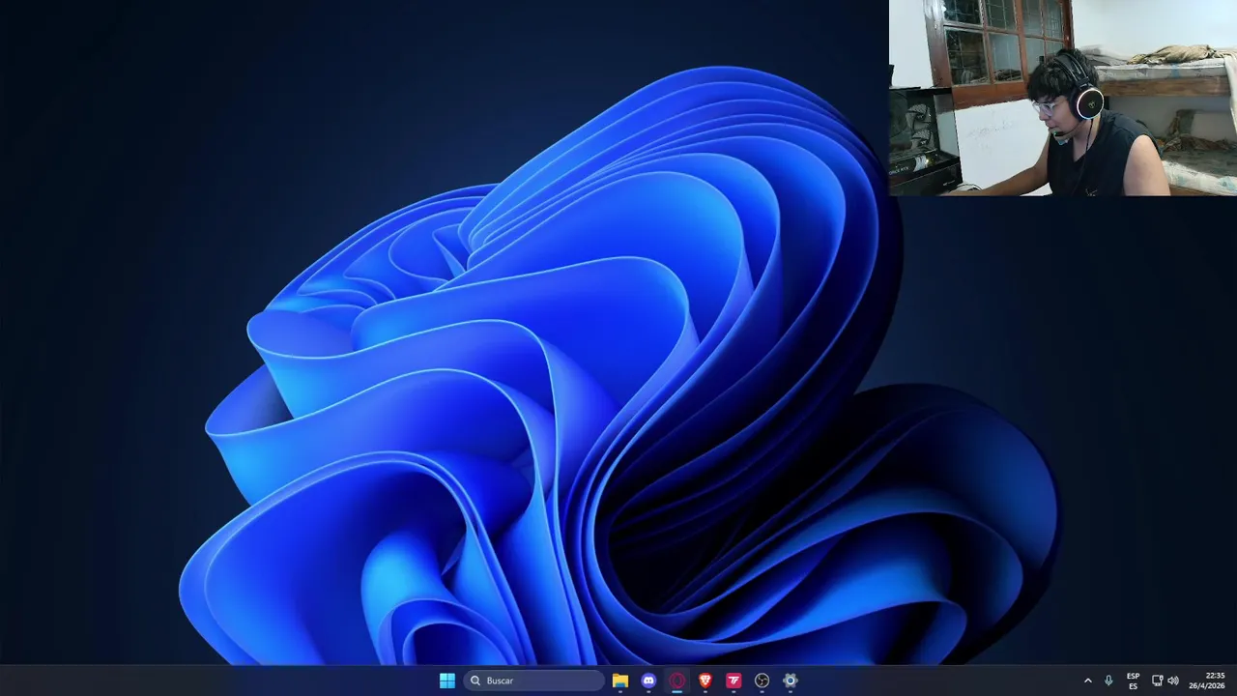Open the volume speaker tray icon

point(1173,681)
